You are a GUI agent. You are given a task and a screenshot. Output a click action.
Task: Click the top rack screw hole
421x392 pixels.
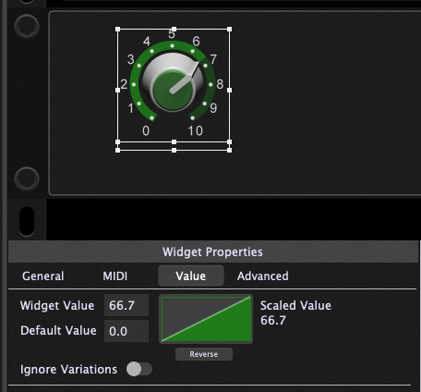coord(27,26)
